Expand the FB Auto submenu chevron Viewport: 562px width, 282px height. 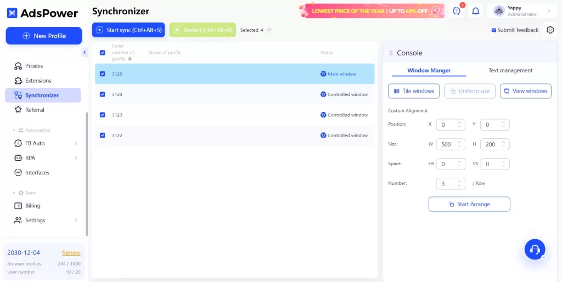[x=76, y=143]
